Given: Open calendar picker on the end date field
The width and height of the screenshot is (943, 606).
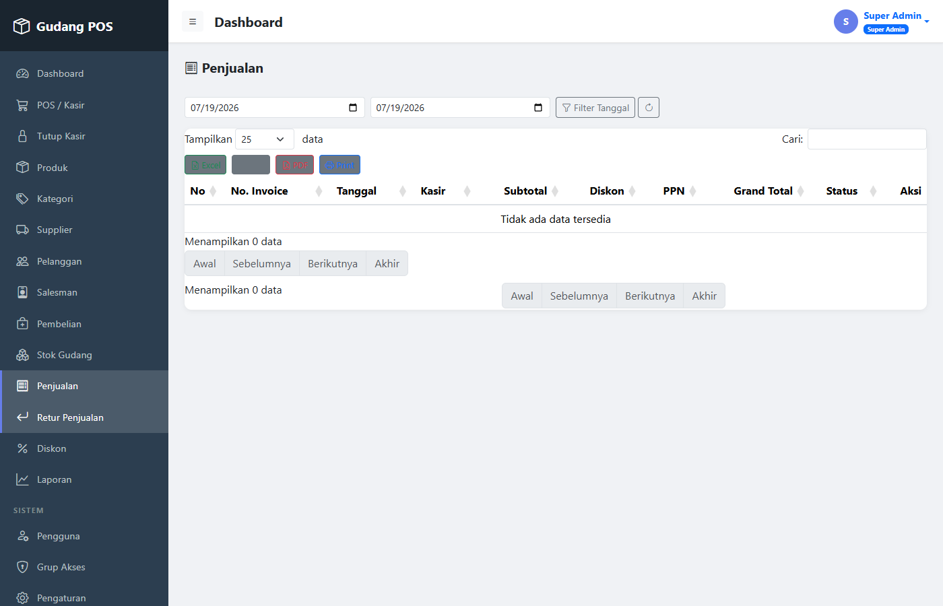Looking at the screenshot, I should [x=538, y=108].
